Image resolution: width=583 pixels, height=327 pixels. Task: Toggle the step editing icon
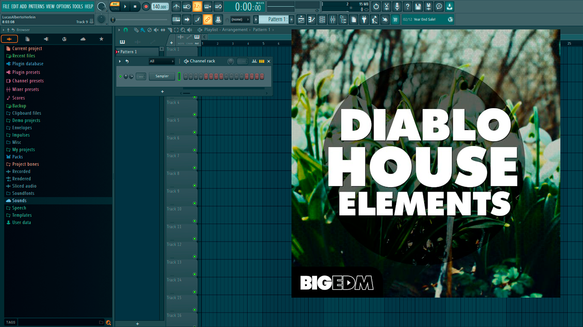[x=197, y=19]
